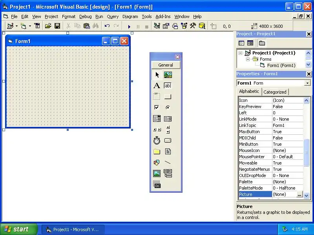Viewport: 314px width, 235px height.
Task: Open the File menu
Action: [x=14, y=16]
